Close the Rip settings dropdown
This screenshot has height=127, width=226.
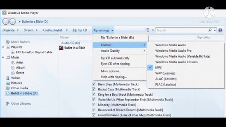click(103, 30)
